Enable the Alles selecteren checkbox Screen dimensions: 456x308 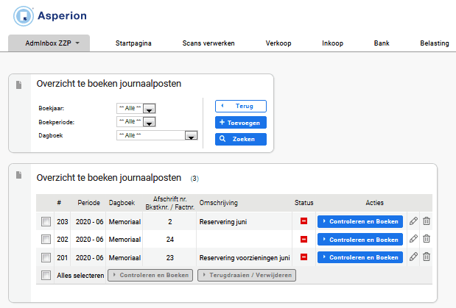[x=46, y=275]
